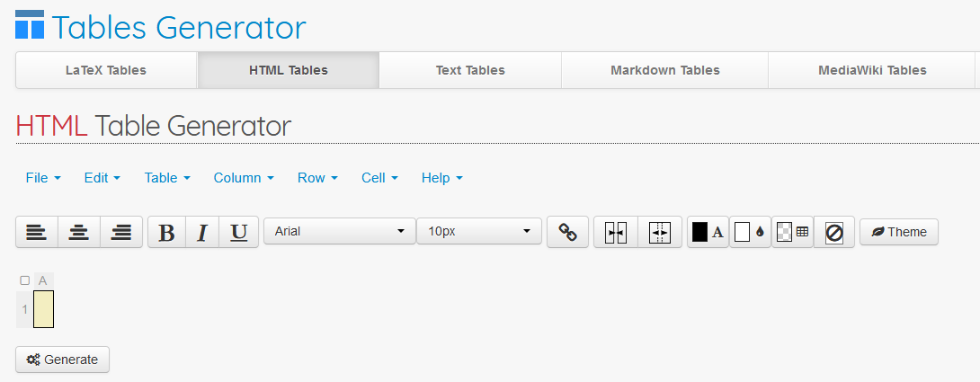Align cell text to the right
This screenshot has width=980, height=382.
tap(121, 233)
